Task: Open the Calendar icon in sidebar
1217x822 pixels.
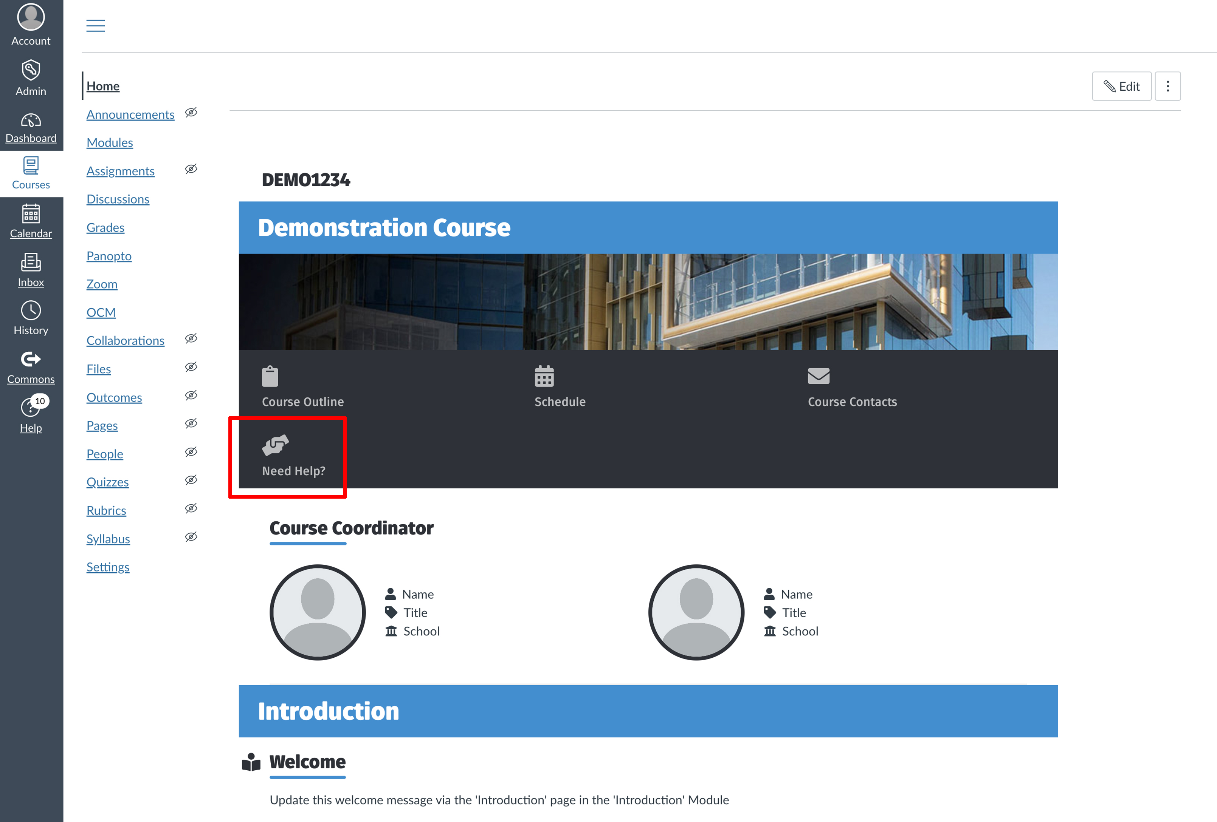Action: coord(31,214)
